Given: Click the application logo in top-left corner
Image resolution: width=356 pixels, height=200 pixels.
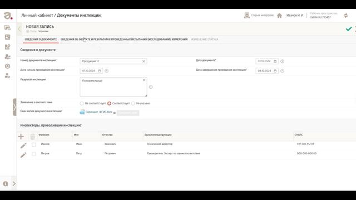Looking at the screenshot, I should [8, 16].
